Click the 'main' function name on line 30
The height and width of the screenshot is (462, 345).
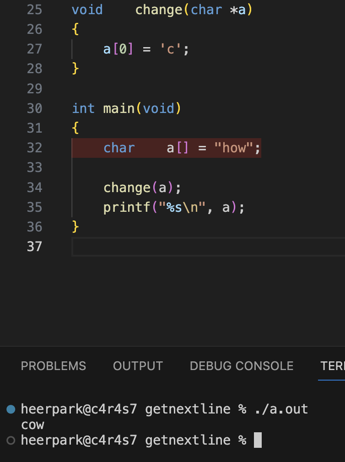[x=119, y=108]
